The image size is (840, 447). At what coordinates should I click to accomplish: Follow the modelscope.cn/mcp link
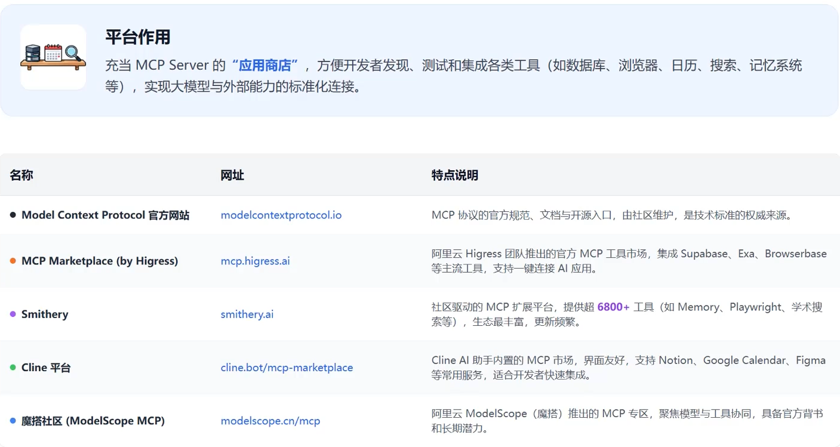[270, 421]
